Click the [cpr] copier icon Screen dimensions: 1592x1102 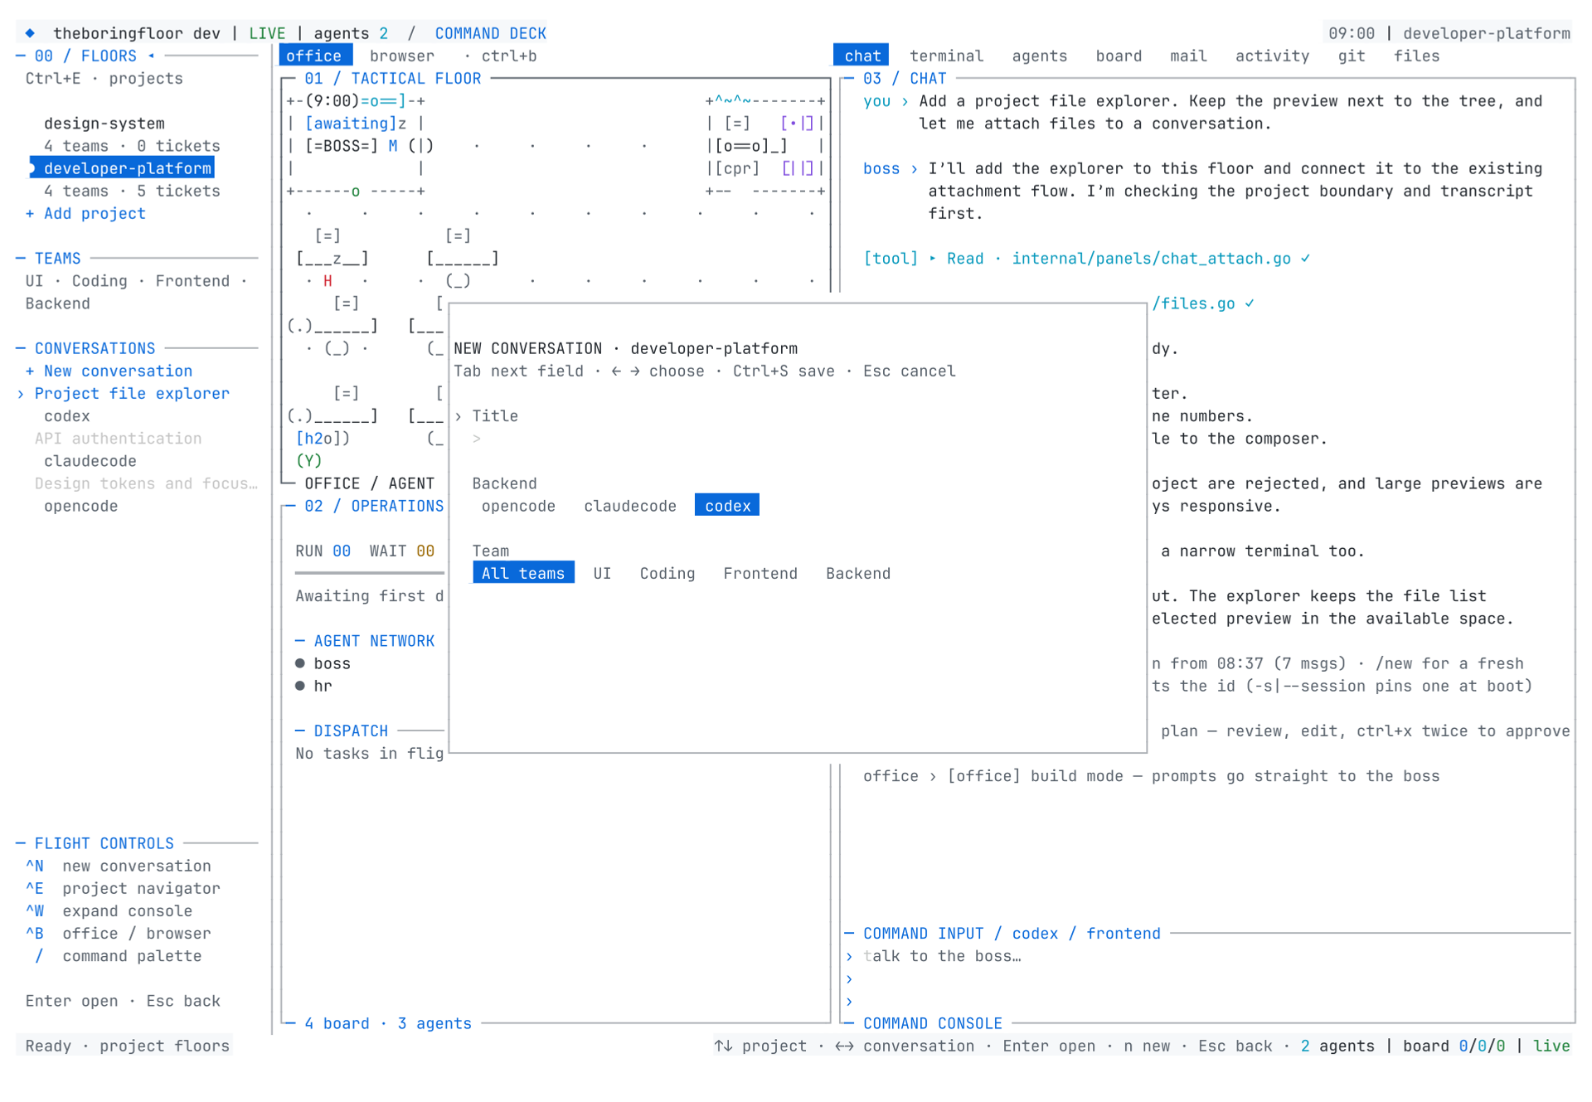point(736,168)
